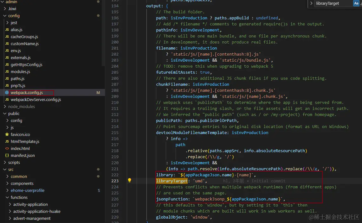Click the braces icon beside manifest.json
This screenshot has height=223, width=362.
point(7,155)
